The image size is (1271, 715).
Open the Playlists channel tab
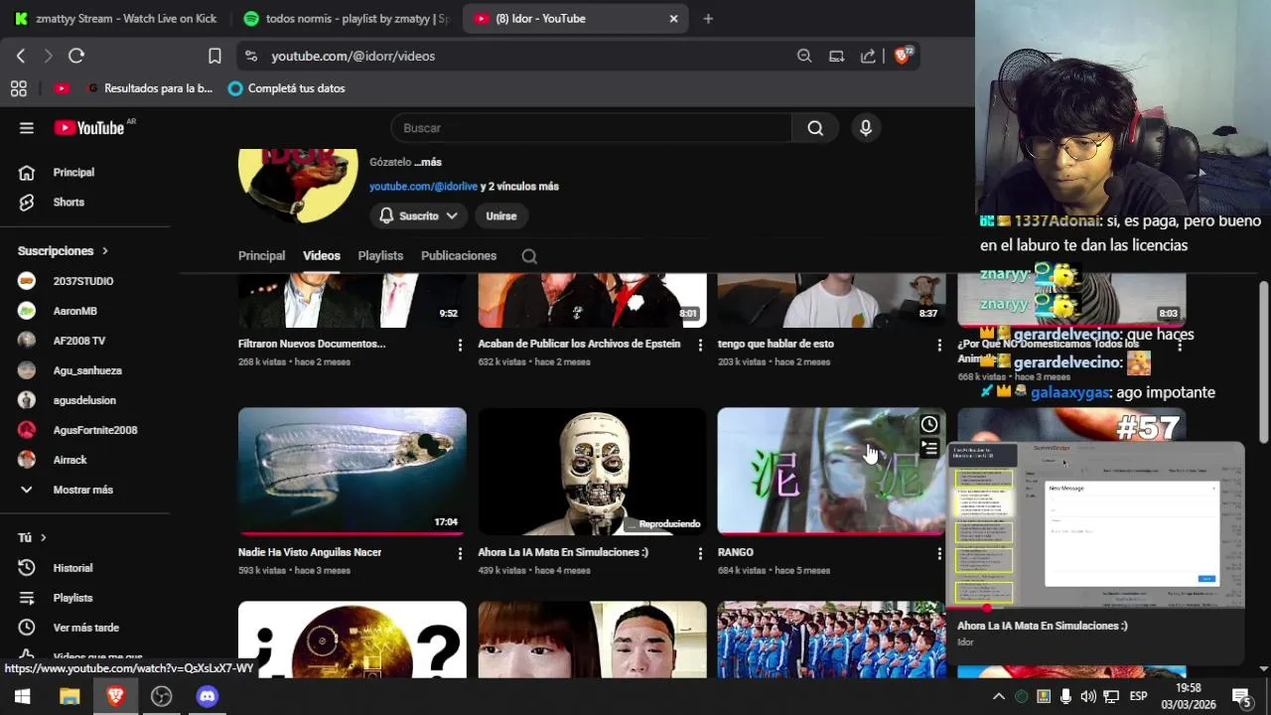pyautogui.click(x=380, y=255)
